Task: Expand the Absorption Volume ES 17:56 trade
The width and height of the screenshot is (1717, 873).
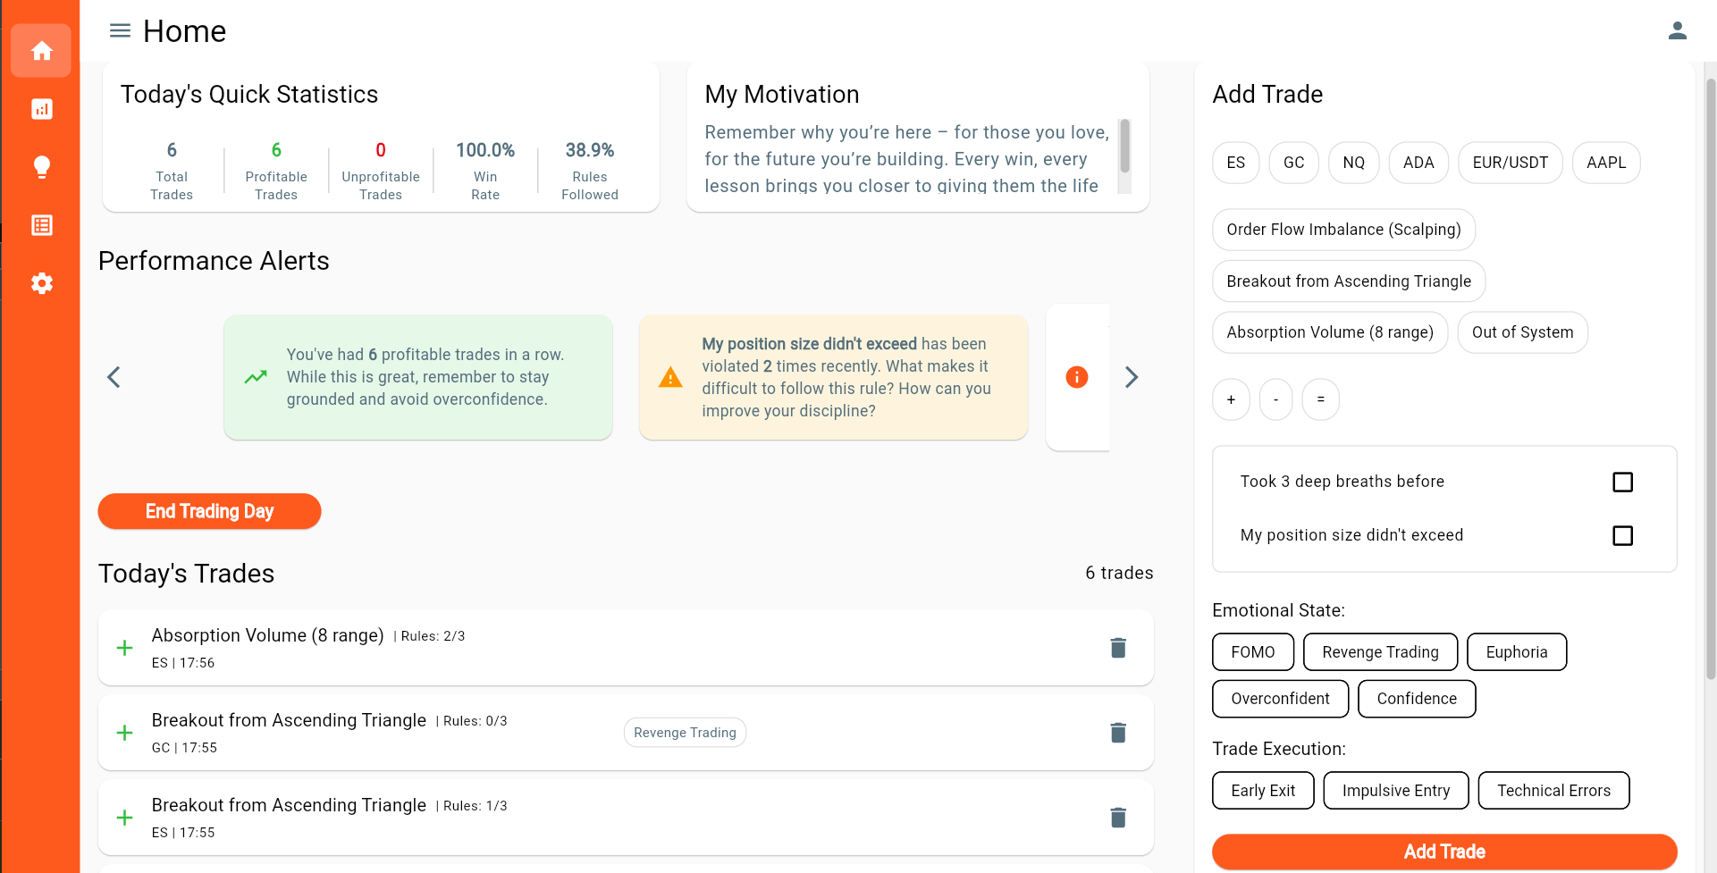Action: 125,648
